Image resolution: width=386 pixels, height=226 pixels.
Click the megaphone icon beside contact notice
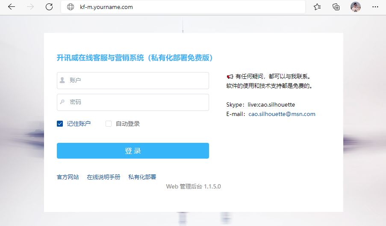pyautogui.click(x=230, y=77)
